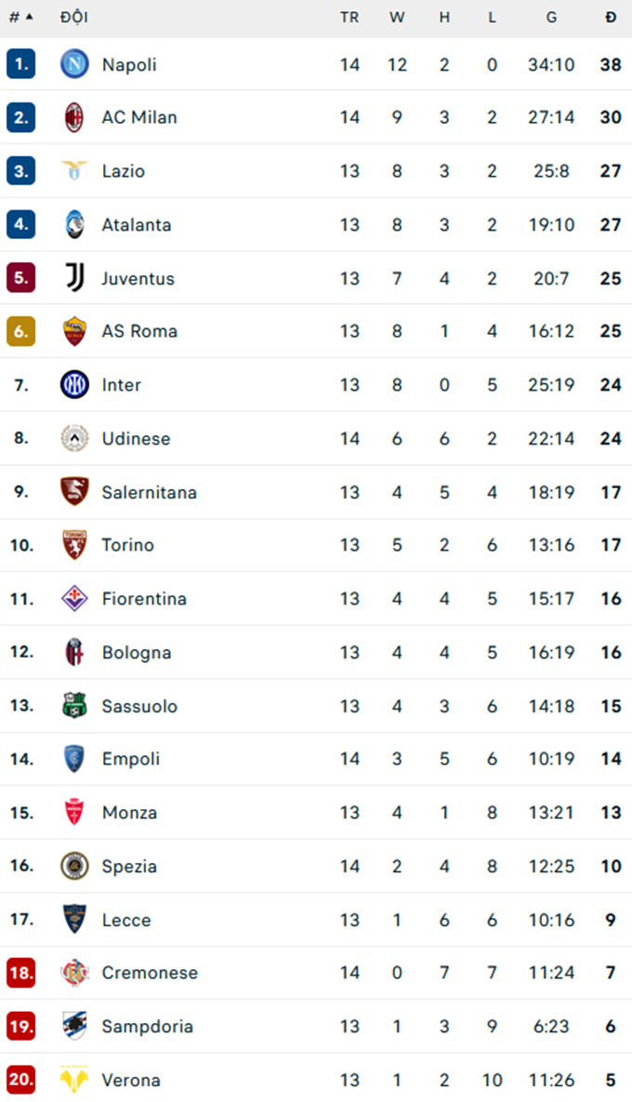This screenshot has width=632, height=1102.
Task: Click blue position badge number 1
Action: click(20, 64)
